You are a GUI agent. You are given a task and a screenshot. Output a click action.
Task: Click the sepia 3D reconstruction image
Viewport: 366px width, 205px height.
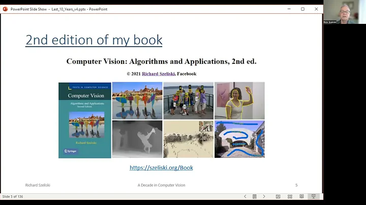click(189, 139)
